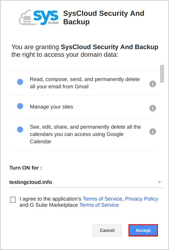This screenshot has width=169, height=250.
Task: Open G Suite Marketplace Terms of Service
Action: coord(99,205)
